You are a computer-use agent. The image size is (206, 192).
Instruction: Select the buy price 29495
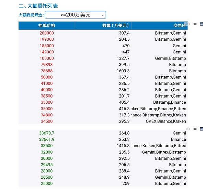coord(47,165)
